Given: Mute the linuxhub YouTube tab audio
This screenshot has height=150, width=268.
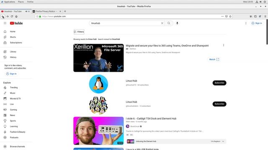Looking at the screenshot, I should (26, 11).
